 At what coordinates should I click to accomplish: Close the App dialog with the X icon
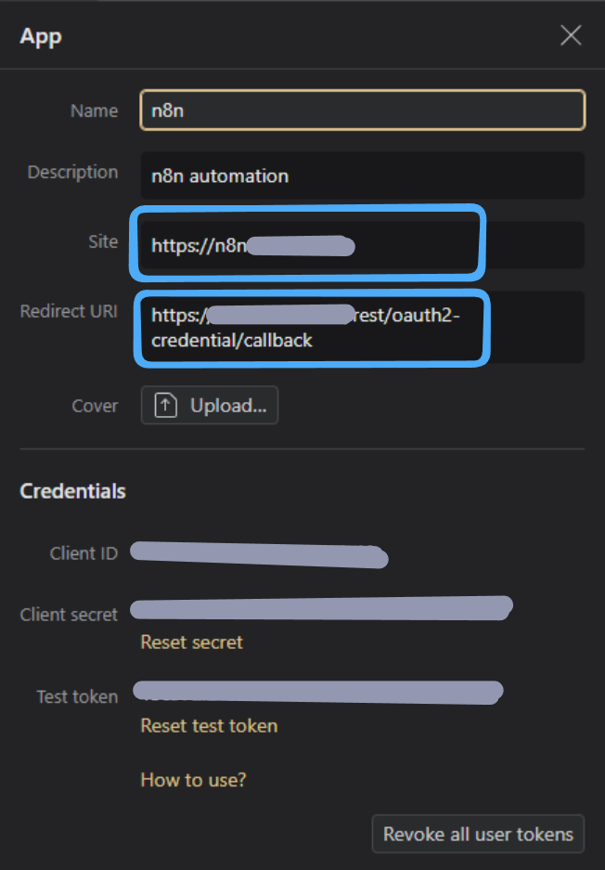point(571,35)
